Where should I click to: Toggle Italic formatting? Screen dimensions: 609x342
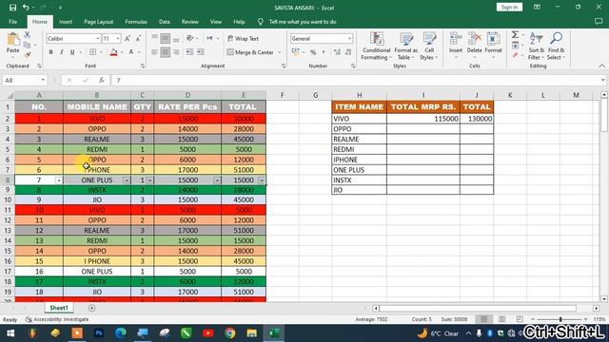coord(61,52)
